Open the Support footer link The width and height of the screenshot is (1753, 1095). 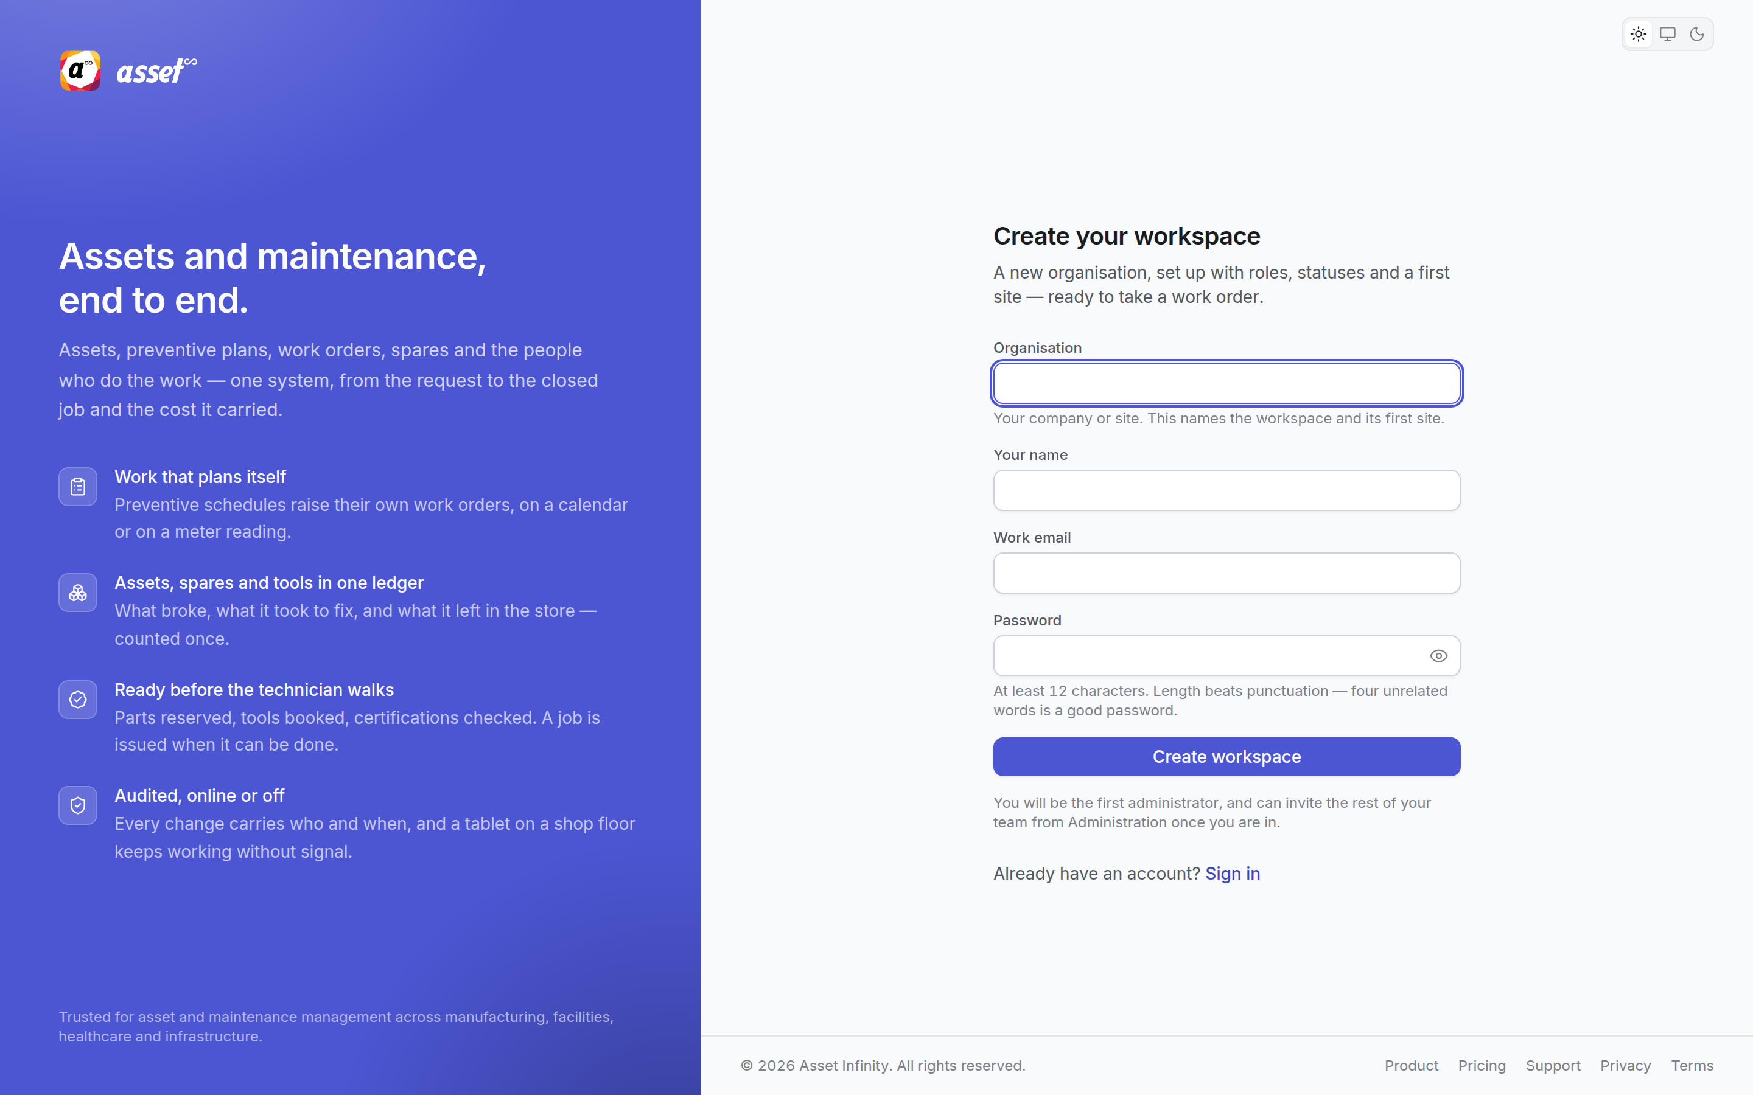[1553, 1065]
